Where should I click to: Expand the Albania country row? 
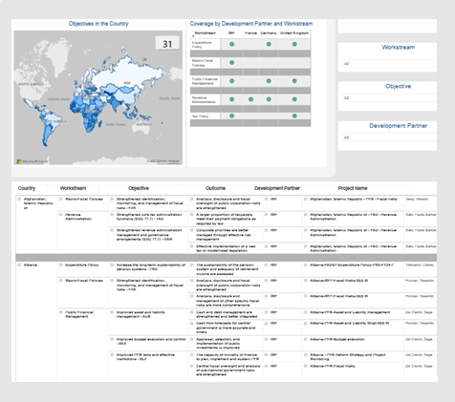coord(19,264)
